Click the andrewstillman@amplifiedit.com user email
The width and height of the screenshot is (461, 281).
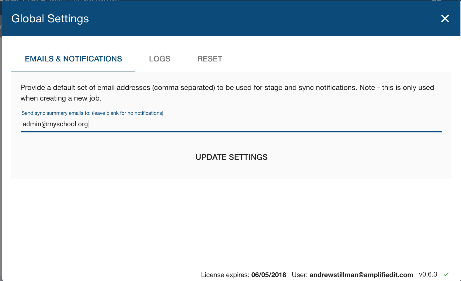click(x=361, y=275)
